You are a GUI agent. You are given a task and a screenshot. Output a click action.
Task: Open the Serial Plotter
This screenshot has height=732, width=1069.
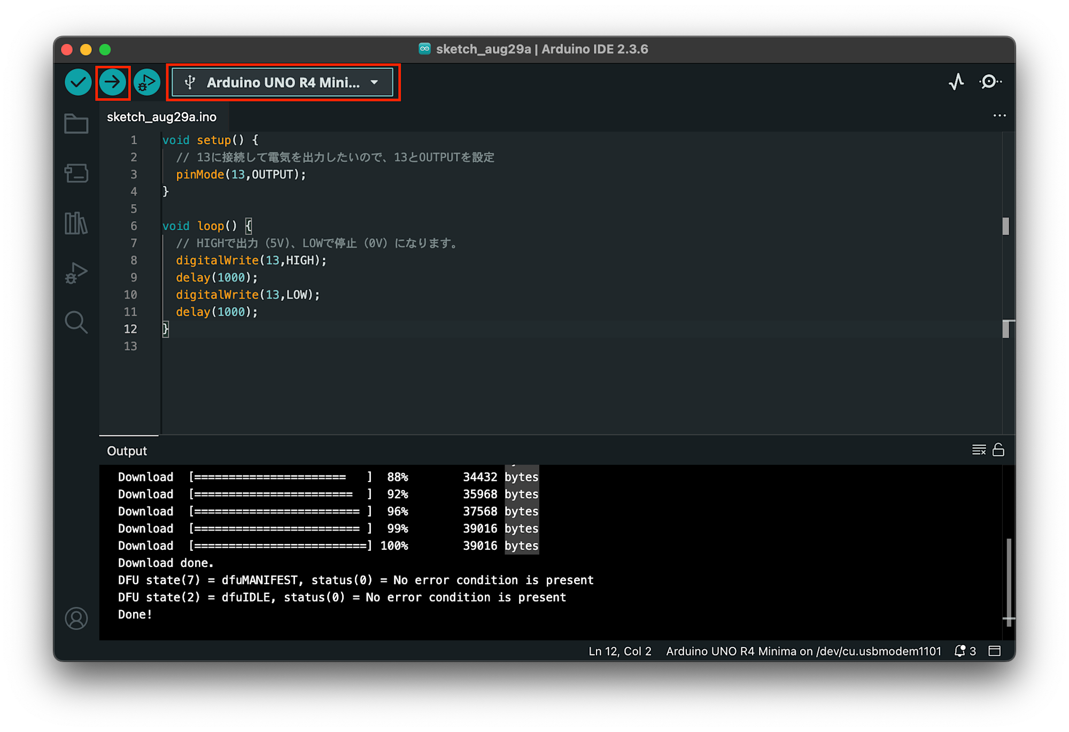[x=956, y=82]
